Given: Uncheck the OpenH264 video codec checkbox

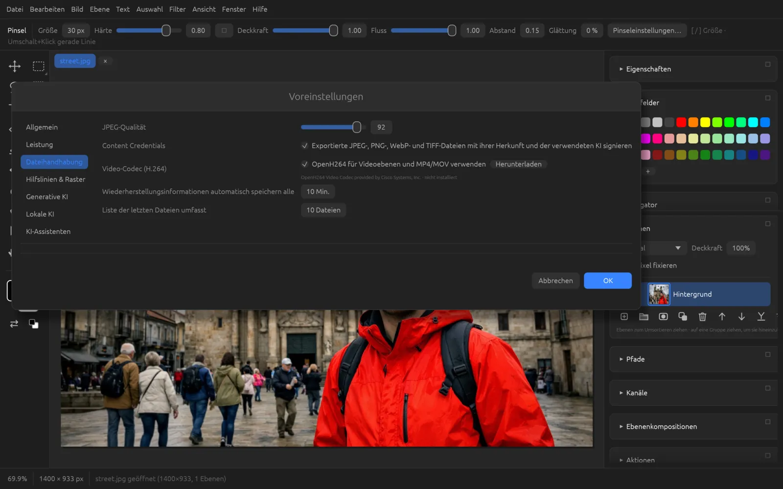Looking at the screenshot, I should (305, 164).
